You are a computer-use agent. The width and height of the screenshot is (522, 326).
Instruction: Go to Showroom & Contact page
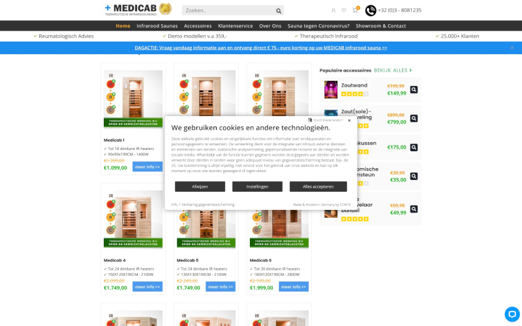coord(380,26)
